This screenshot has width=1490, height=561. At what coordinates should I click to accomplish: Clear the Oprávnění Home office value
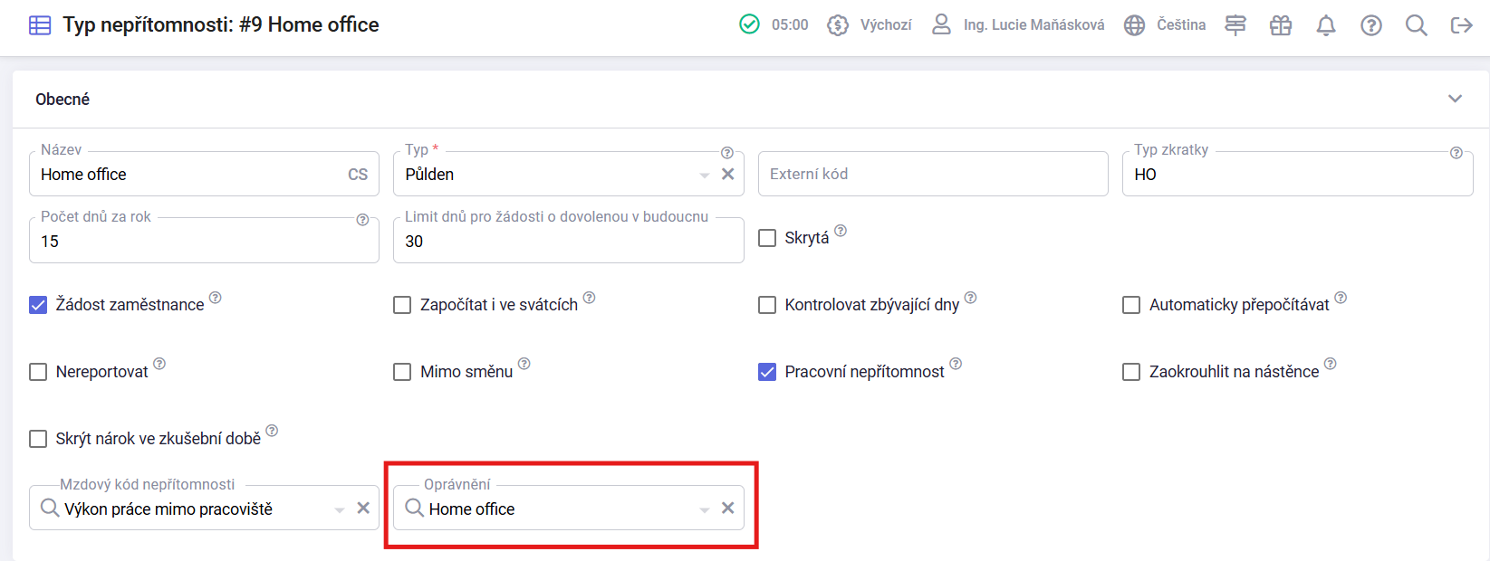click(727, 509)
